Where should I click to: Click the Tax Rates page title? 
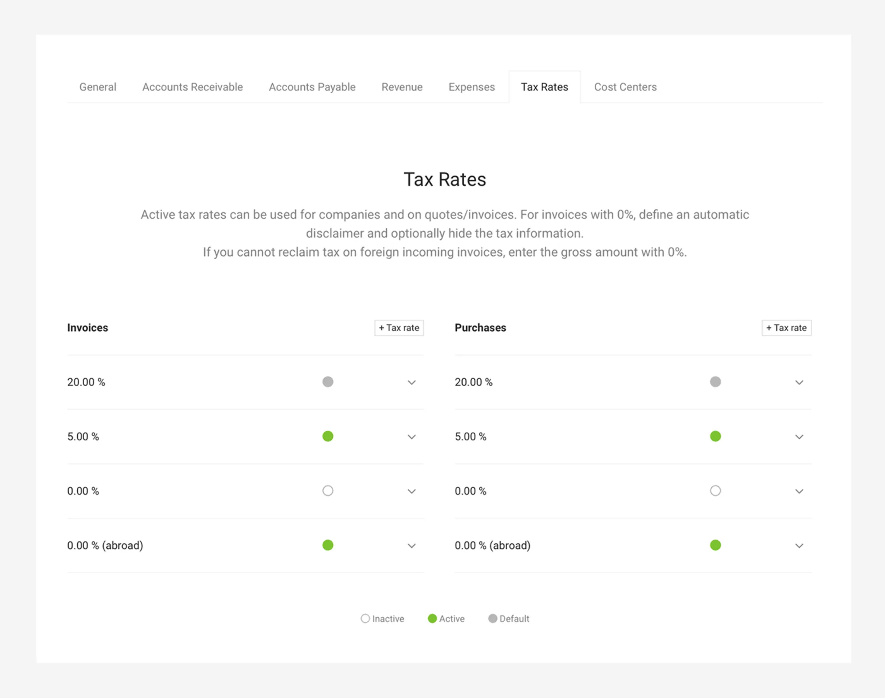pyautogui.click(x=445, y=179)
